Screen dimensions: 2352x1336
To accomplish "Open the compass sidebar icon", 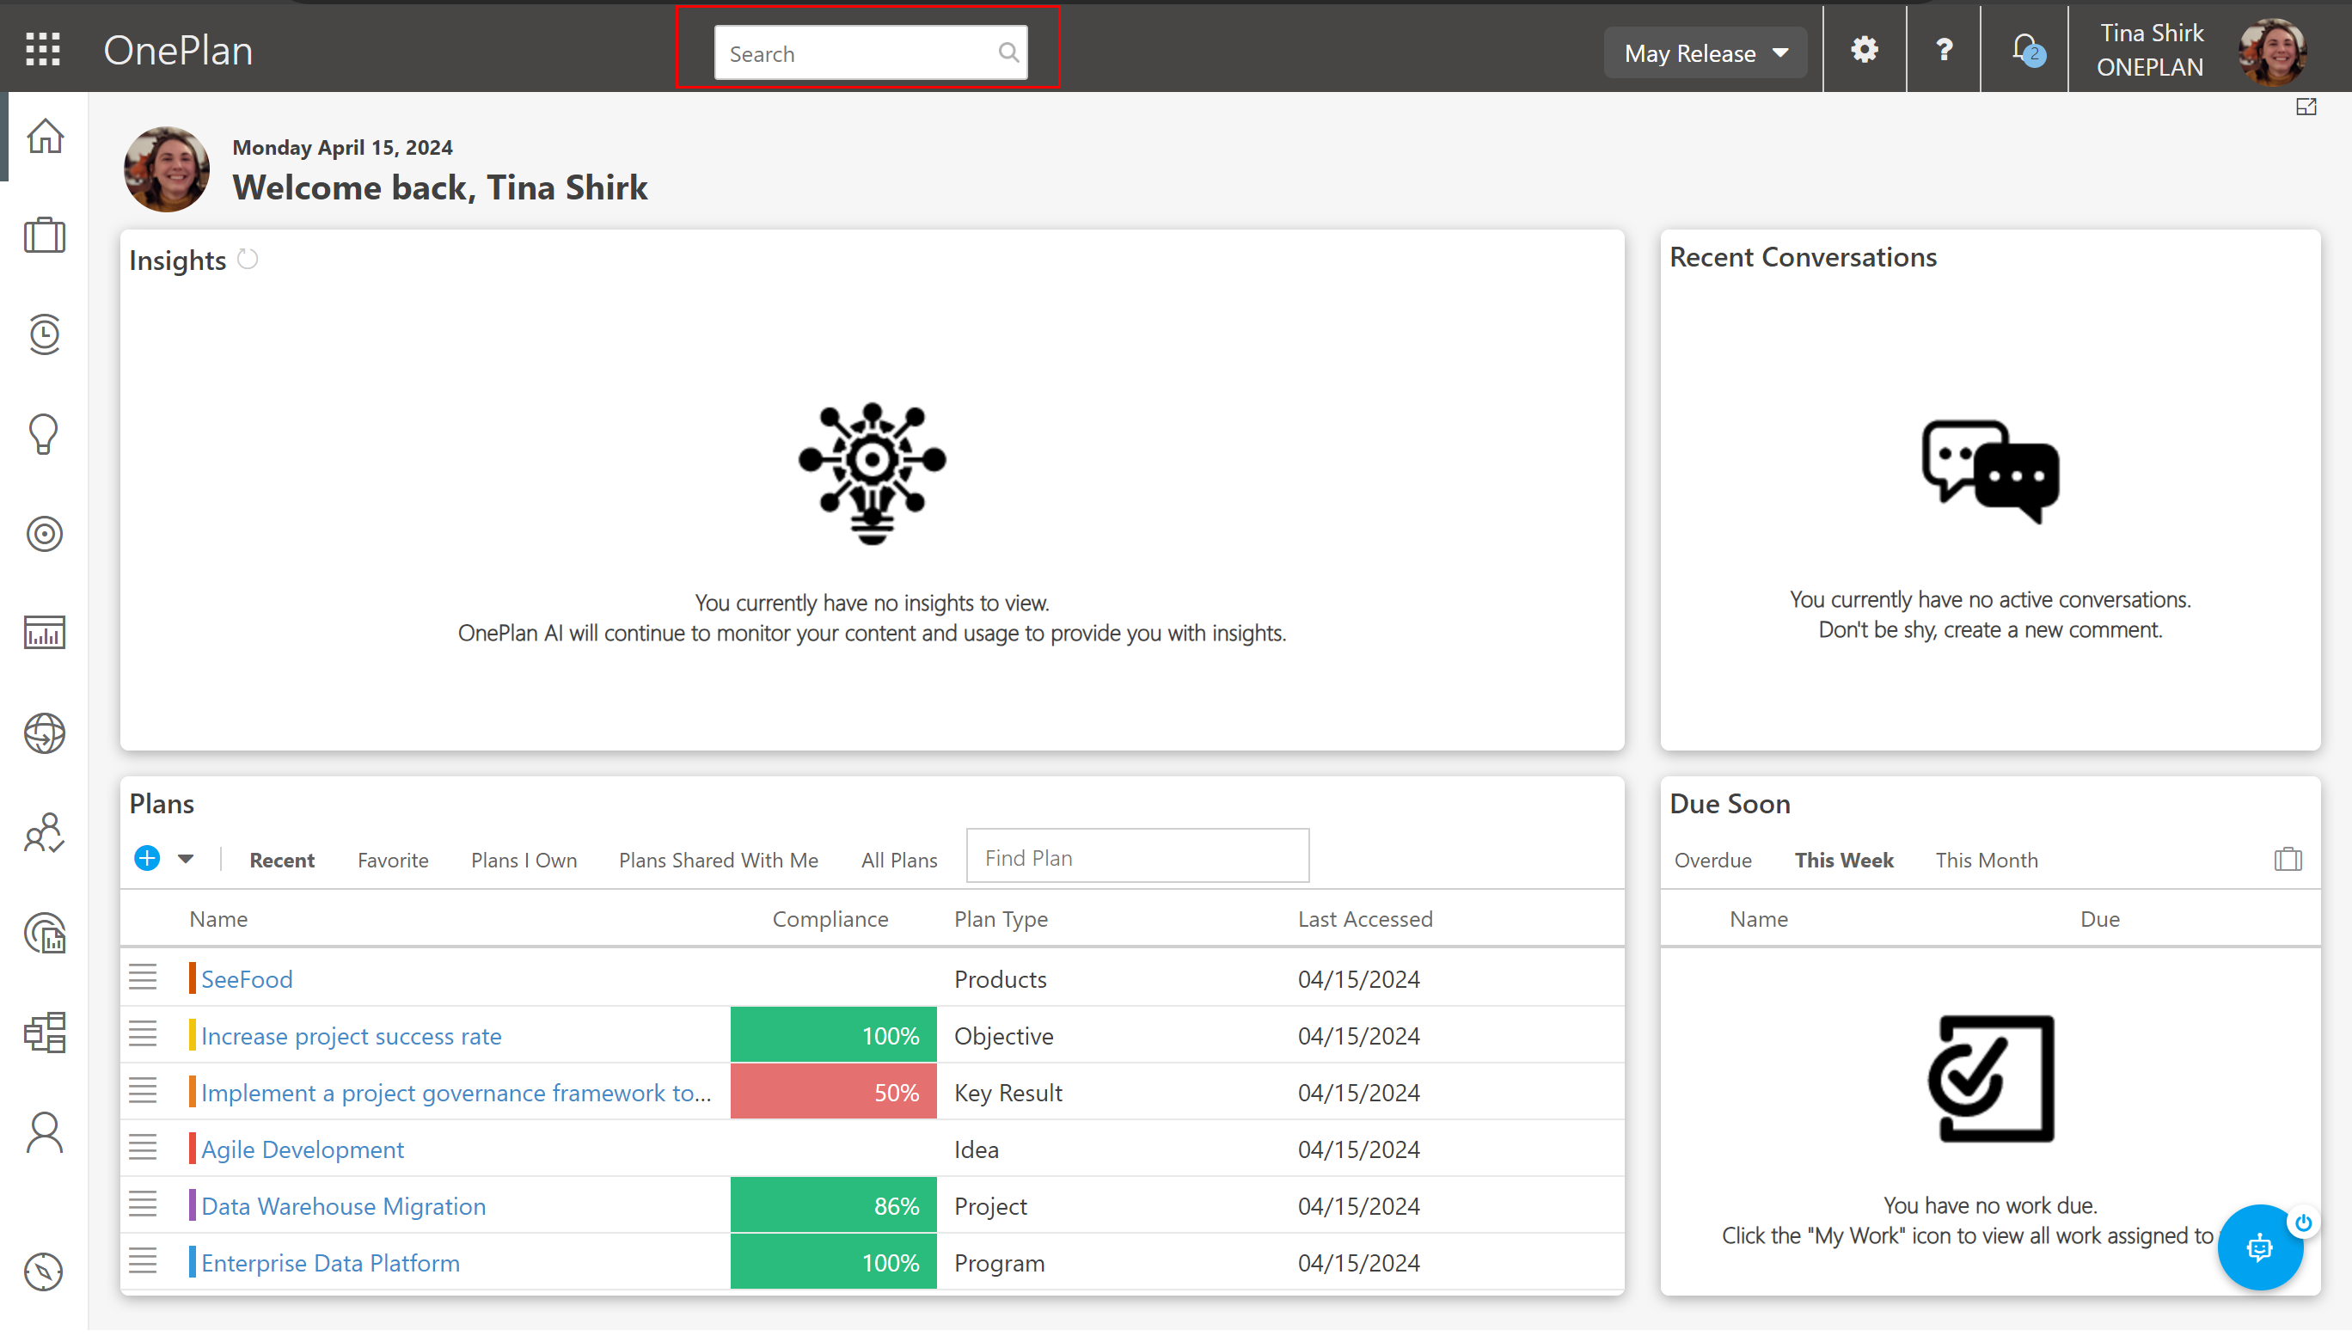I will coord(44,1274).
